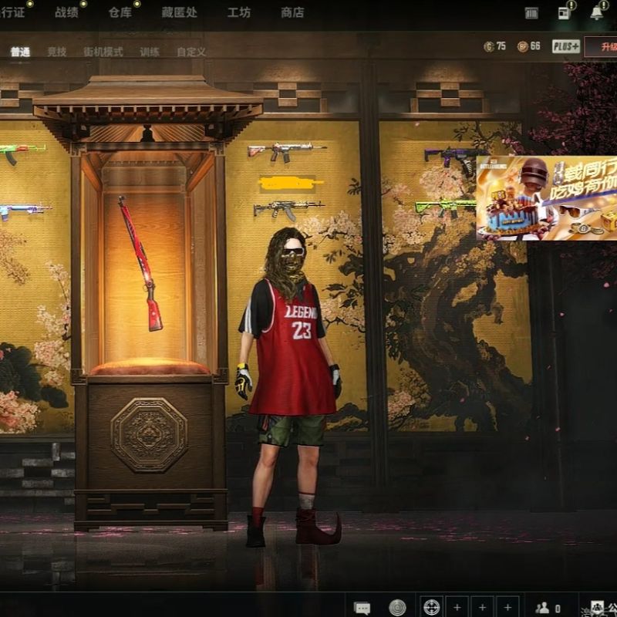Click the keyboard-like icon in top bar

531,12
